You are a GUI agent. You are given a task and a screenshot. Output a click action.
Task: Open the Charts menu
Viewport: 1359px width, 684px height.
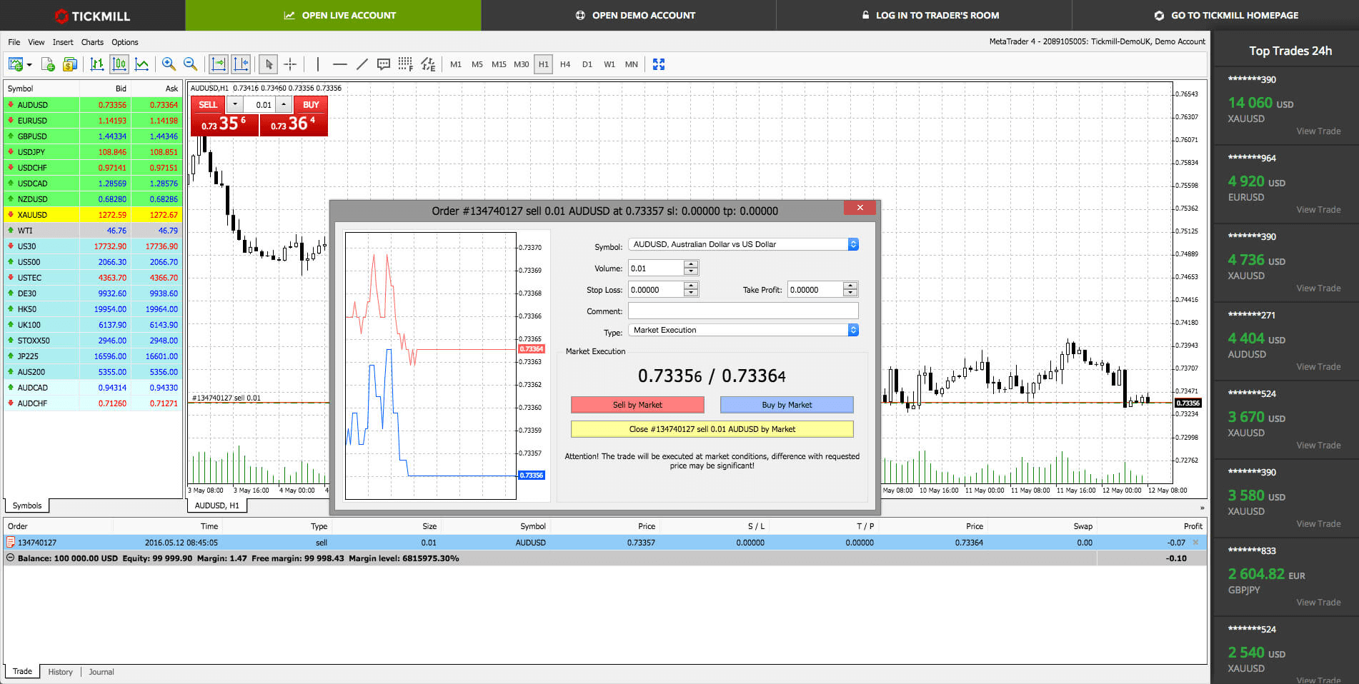92,42
